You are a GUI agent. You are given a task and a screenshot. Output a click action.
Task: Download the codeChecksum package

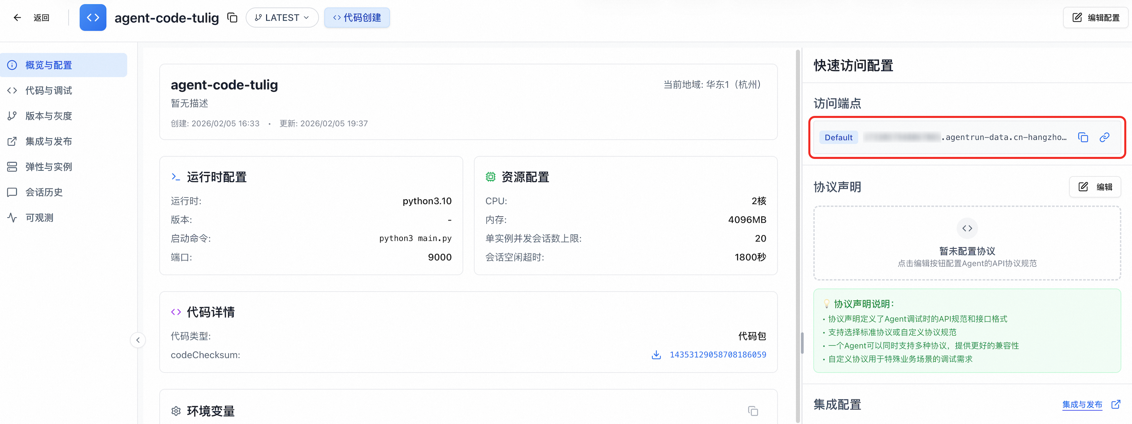[656, 355]
